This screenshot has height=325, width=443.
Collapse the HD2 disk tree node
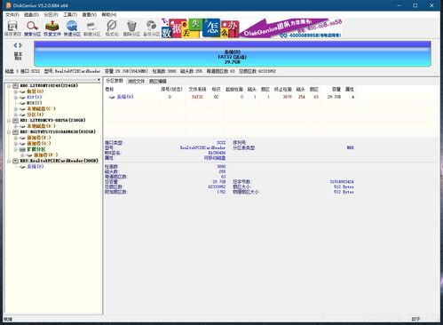pos(9,132)
